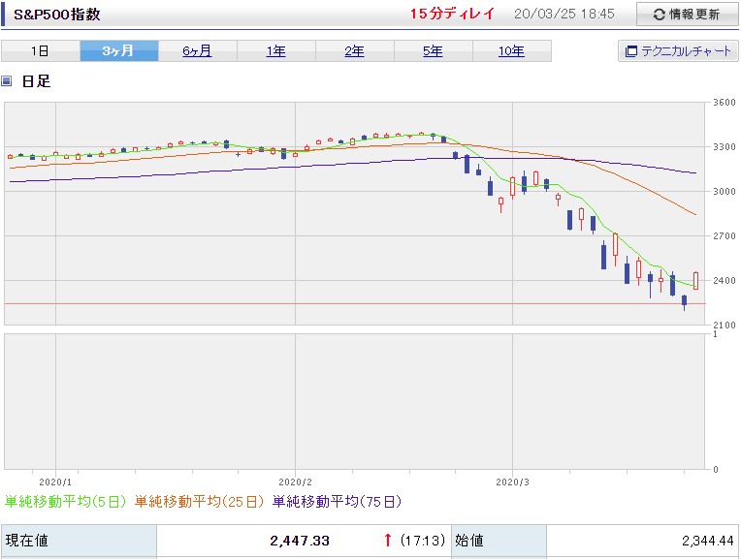Switch to the 1年 period tab
This screenshot has width=741, height=559.
(276, 51)
